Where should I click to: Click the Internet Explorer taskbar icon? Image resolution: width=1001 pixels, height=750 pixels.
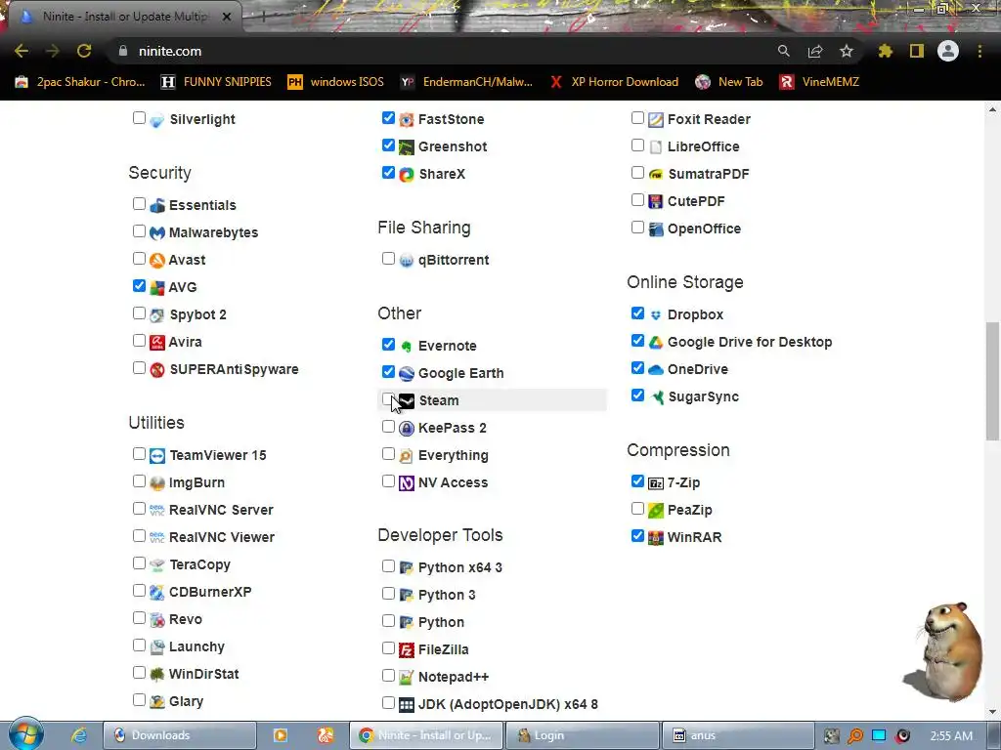[x=79, y=735]
